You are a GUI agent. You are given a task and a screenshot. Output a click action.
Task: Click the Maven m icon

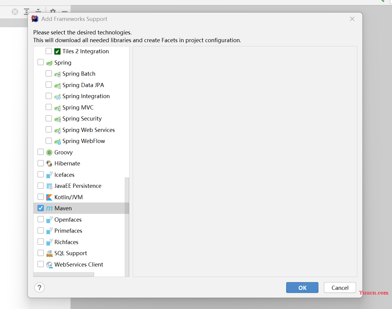(x=49, y=208)
